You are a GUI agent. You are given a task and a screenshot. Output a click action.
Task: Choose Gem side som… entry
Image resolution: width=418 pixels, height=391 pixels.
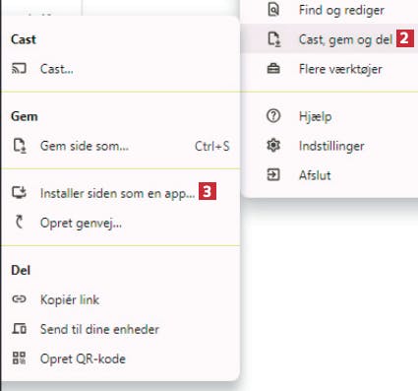tap(121, 146)
